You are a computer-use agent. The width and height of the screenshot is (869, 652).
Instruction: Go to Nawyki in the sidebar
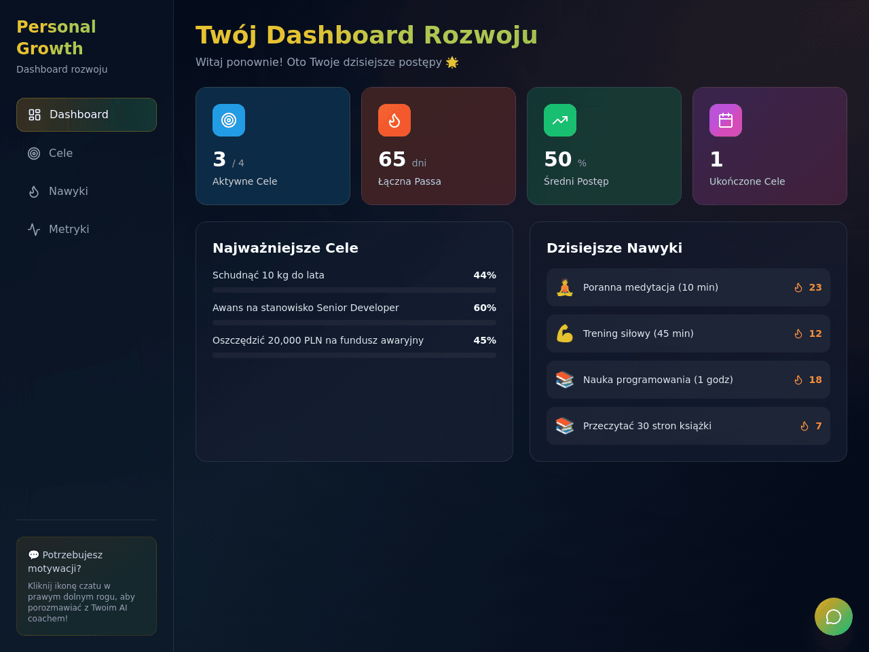tap(86, 192)
